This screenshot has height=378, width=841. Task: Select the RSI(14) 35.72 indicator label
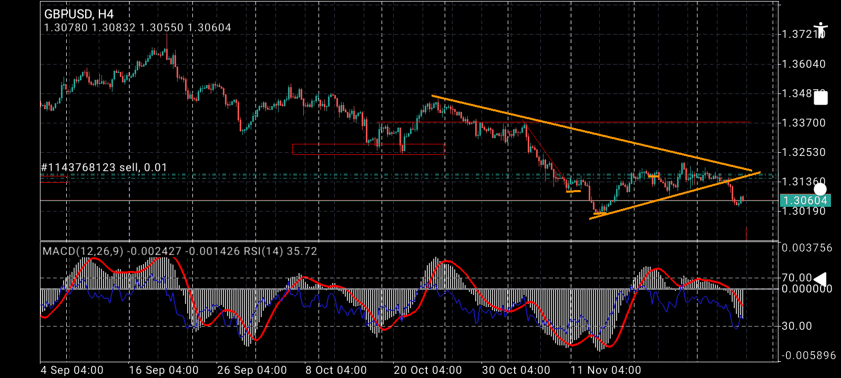(x=280, y=251)
